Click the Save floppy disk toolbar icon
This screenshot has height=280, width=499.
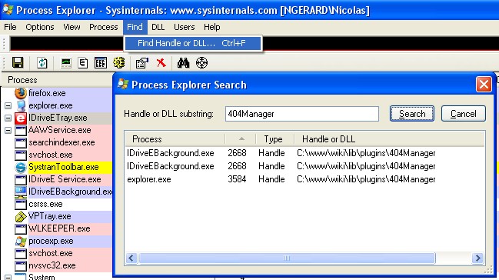[x=18, y=62]
